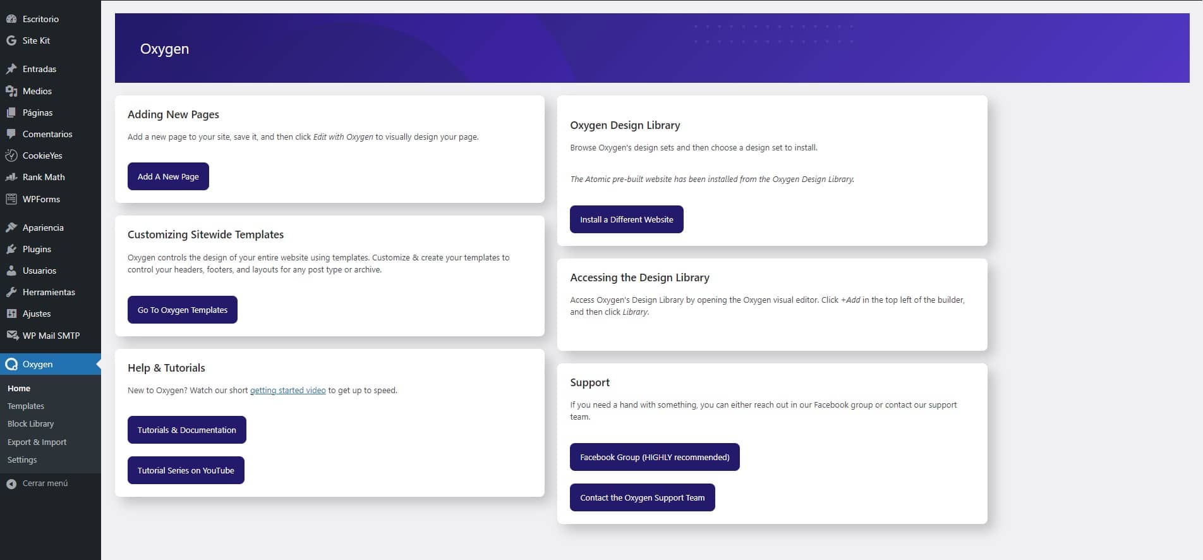
Task: Click the Site Kit Google icon
Action: [11, 40]
